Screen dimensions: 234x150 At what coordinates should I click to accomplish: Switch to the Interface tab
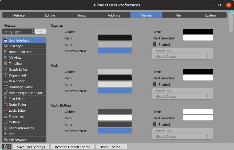pos(18,15)
